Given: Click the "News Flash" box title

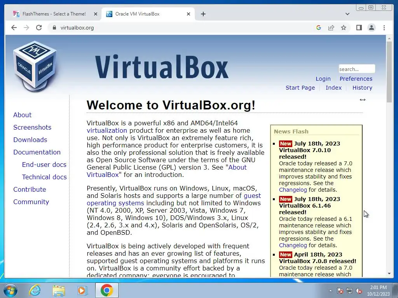Looking at the screenshot, I should (291, 132).
